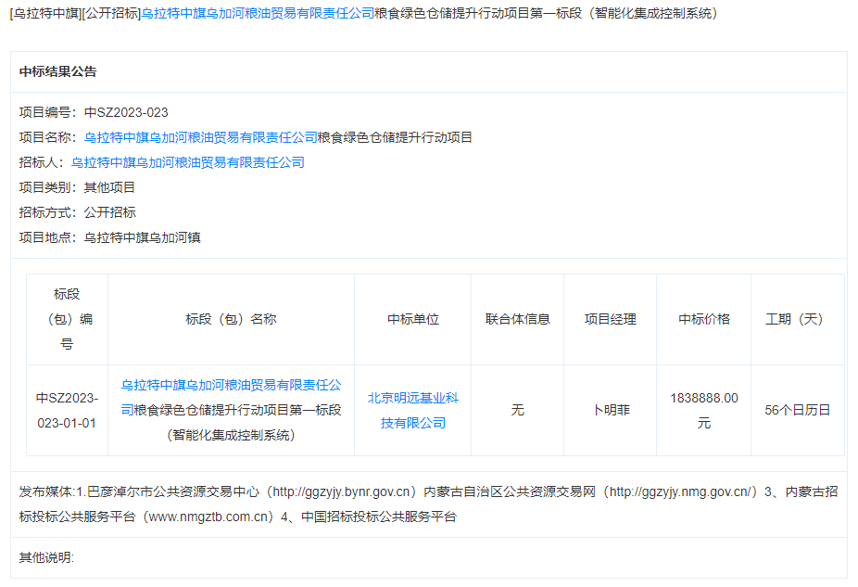Click the 标段名称 link in the table
This screenshot has width=858, height=587.
coord(232,410)
